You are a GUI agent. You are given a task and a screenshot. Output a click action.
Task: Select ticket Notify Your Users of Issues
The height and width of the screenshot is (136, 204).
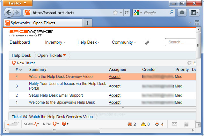(x=102, y=86)
